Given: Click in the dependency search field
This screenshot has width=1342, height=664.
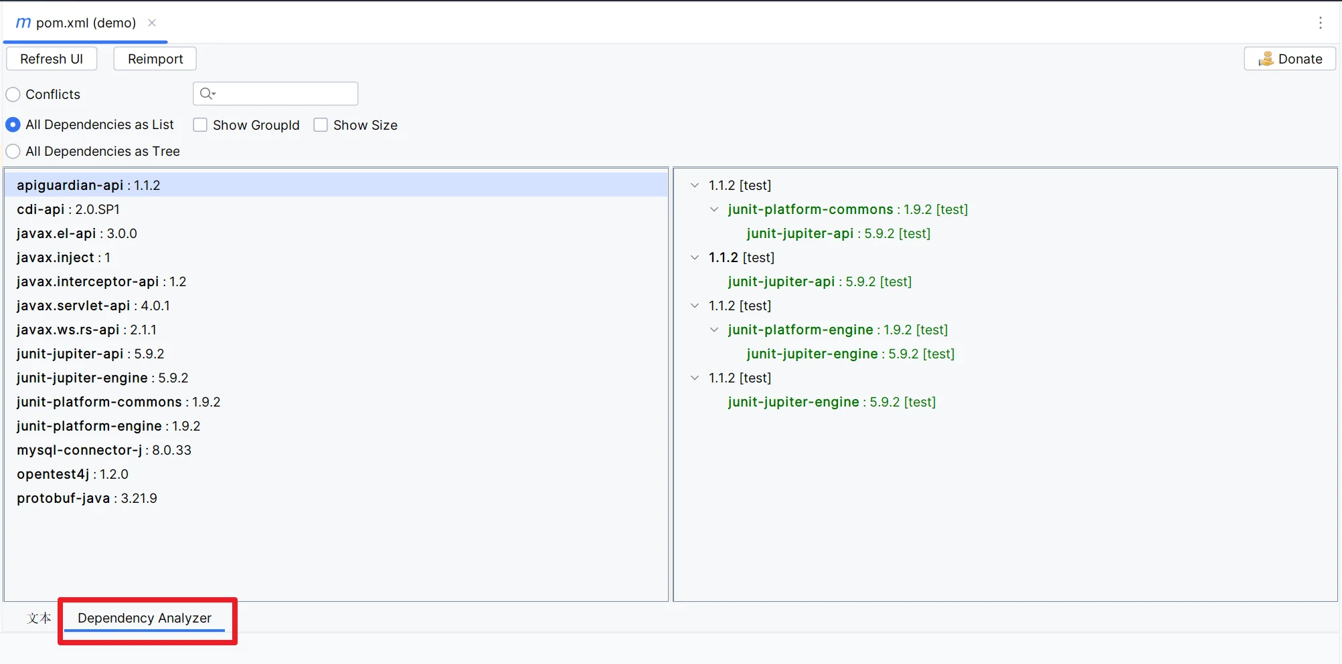Looking at the screenshot, I should coord(284,94).
